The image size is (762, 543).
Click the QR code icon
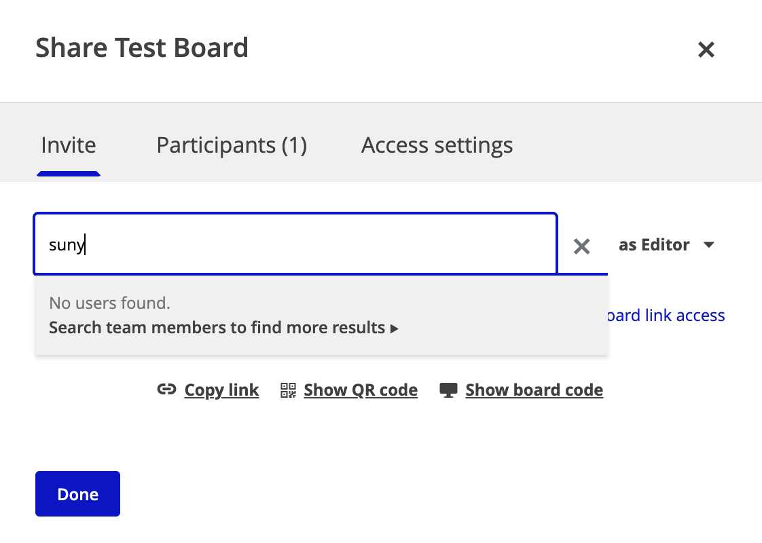[289, 390]
